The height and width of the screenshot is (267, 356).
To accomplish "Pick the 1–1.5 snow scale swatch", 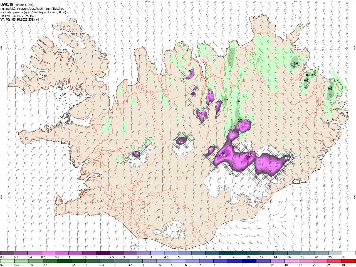I will [75, 253].
